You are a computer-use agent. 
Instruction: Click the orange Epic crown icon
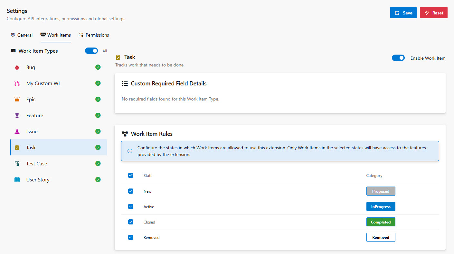click(17, 100)
